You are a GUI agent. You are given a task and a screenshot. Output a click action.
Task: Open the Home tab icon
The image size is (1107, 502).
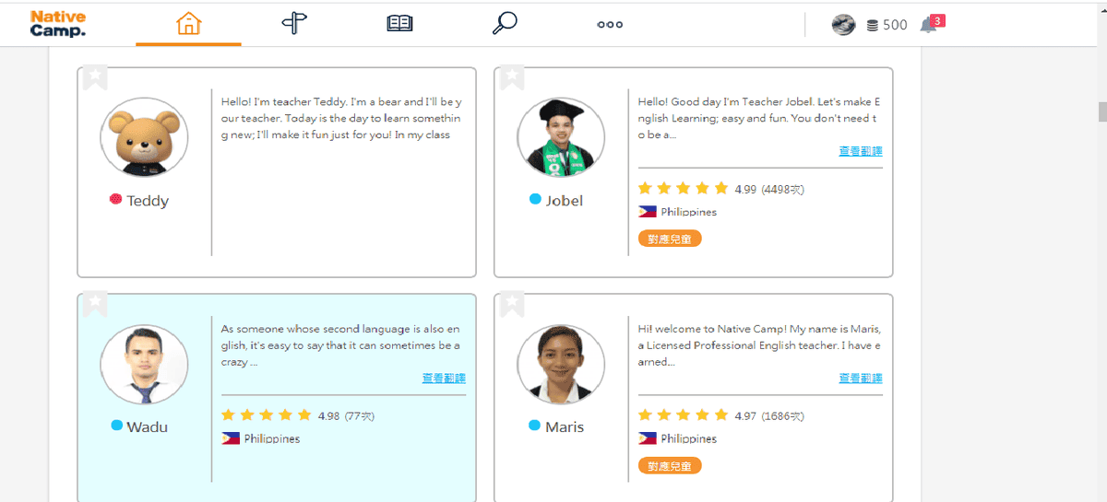tap(188, 23)
